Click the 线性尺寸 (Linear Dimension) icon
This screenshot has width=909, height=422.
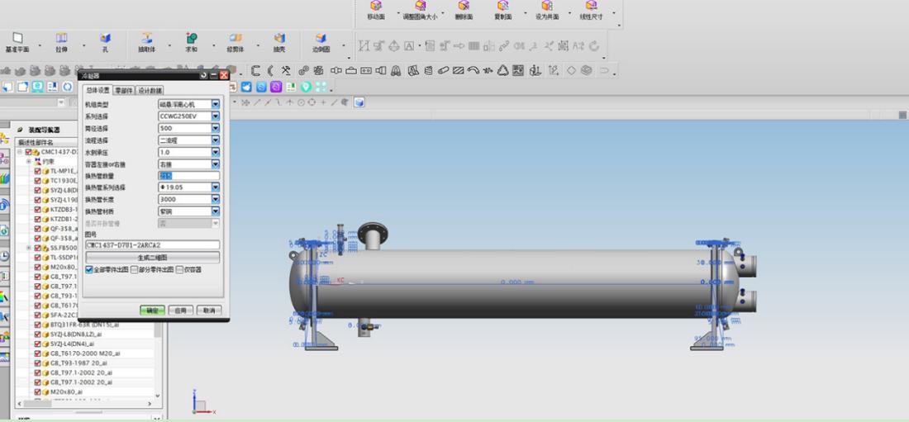(x=591, y=7)
